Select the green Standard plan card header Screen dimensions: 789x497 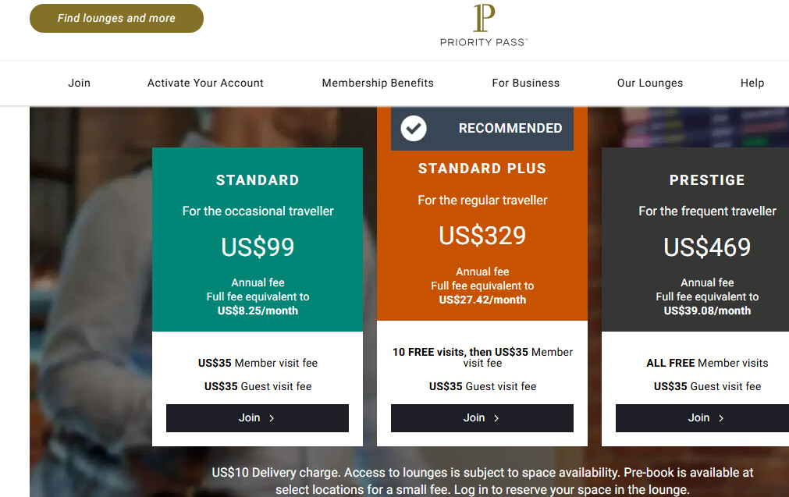[x=258, y=180]
